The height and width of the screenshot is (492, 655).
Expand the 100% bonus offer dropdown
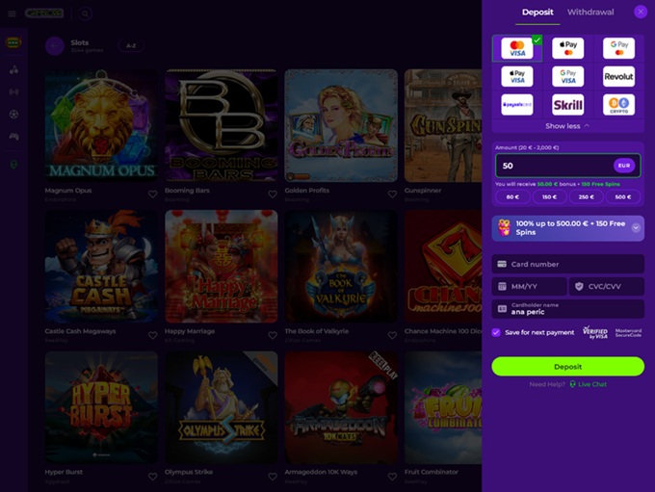coord(636,228)
